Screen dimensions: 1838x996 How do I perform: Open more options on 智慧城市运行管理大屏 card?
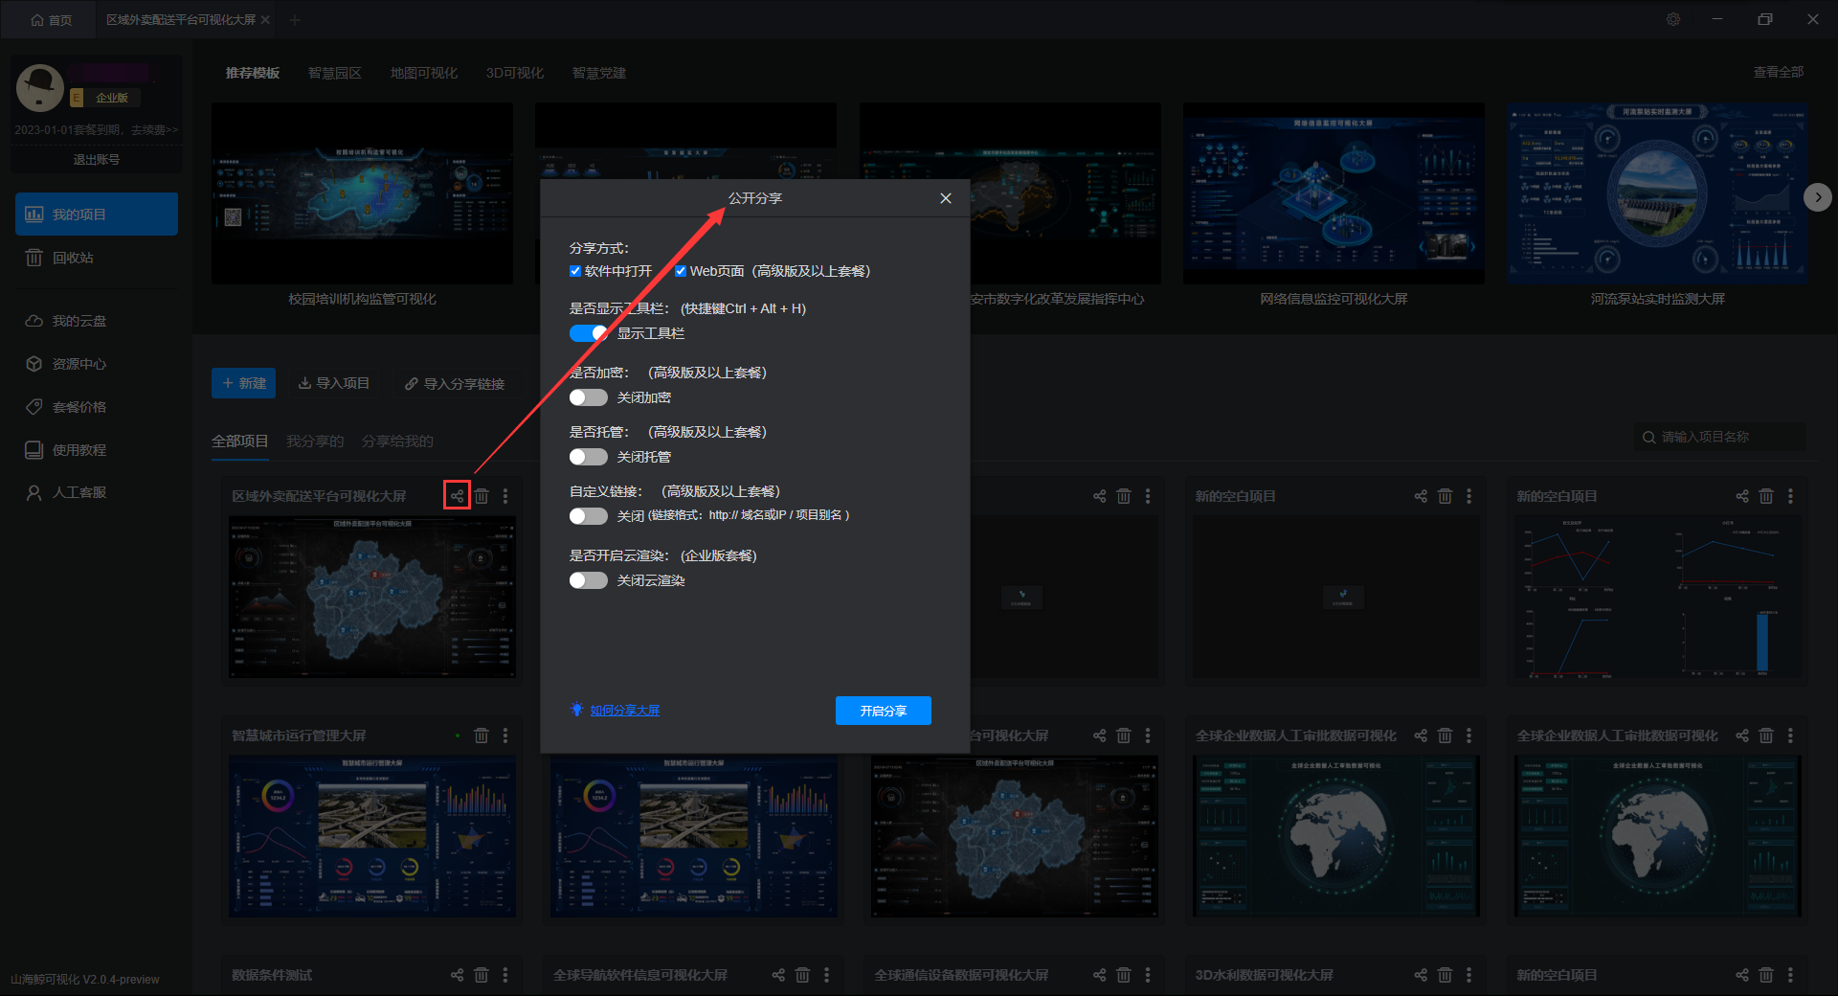click(505, 736)
